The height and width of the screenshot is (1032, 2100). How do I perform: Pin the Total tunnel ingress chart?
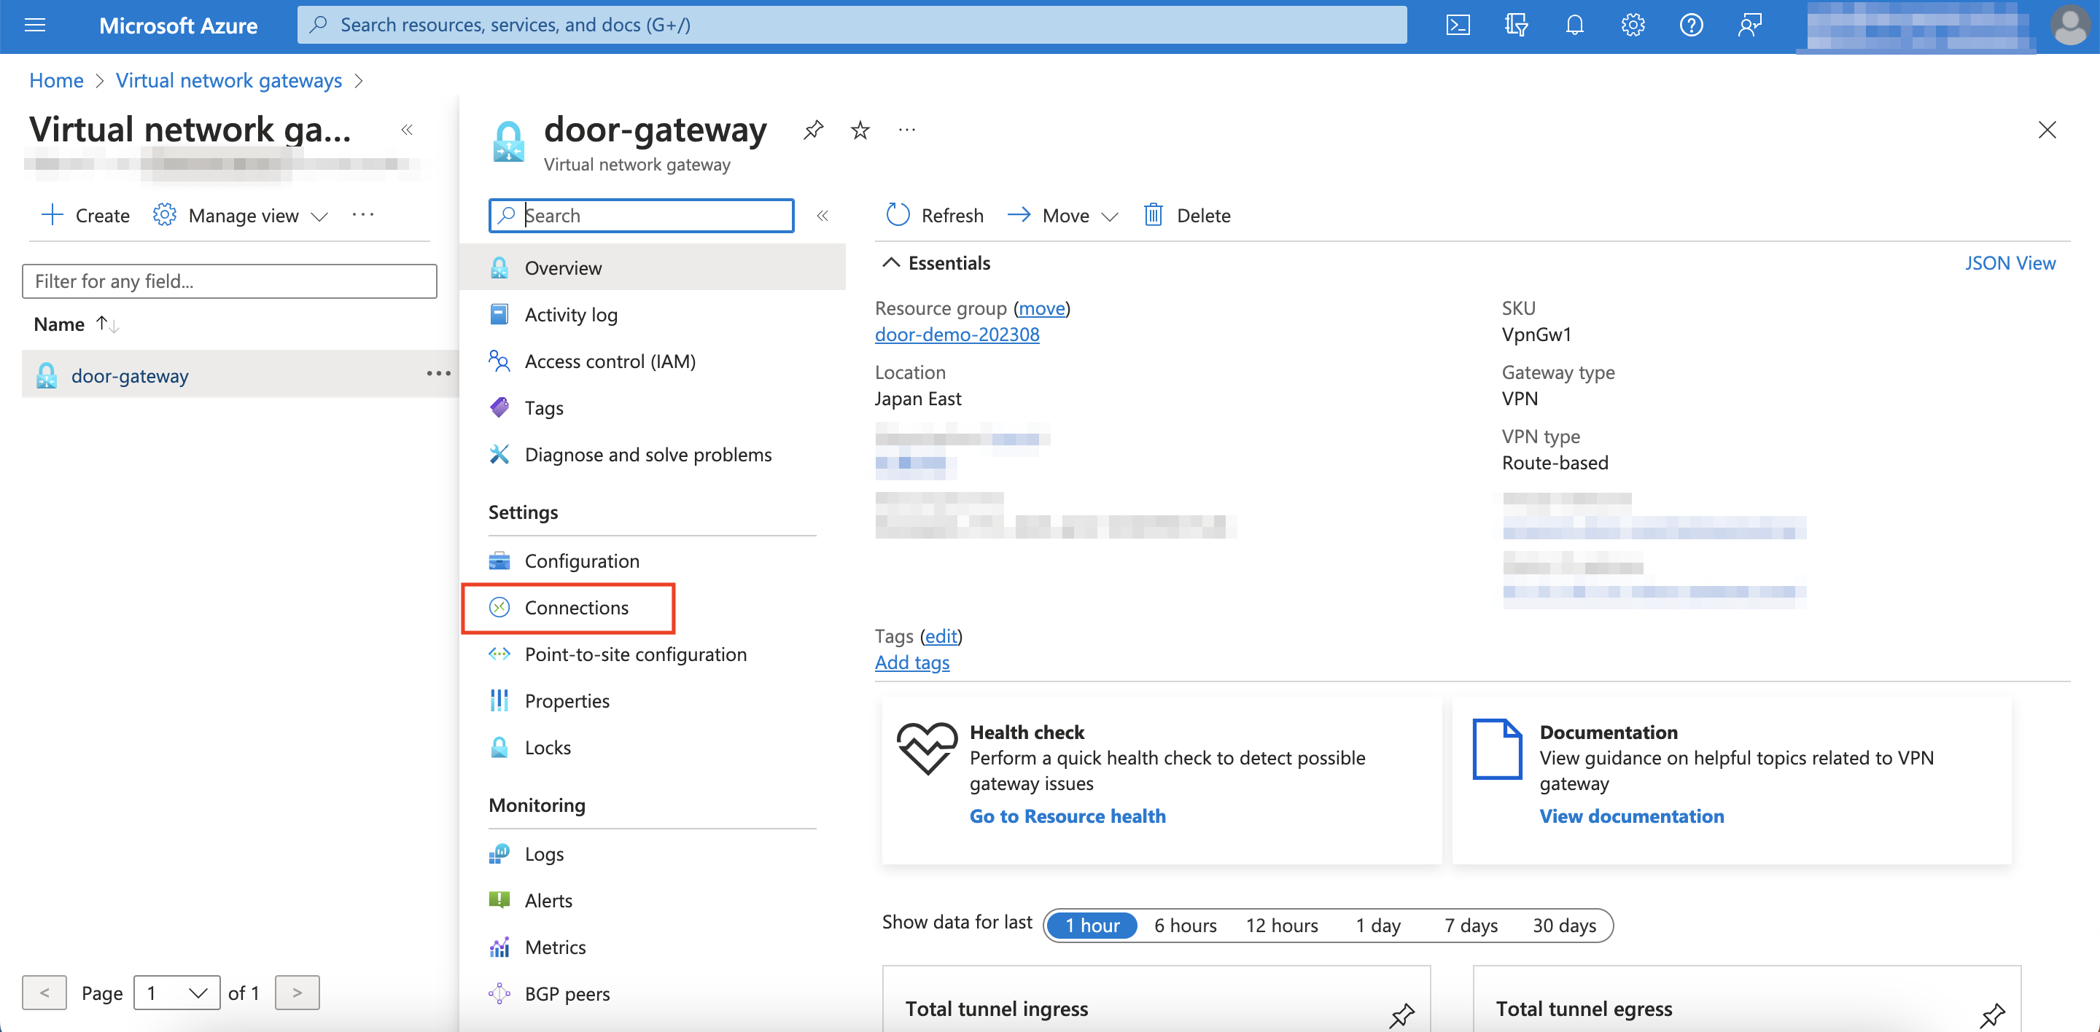coord(1403,1016)
